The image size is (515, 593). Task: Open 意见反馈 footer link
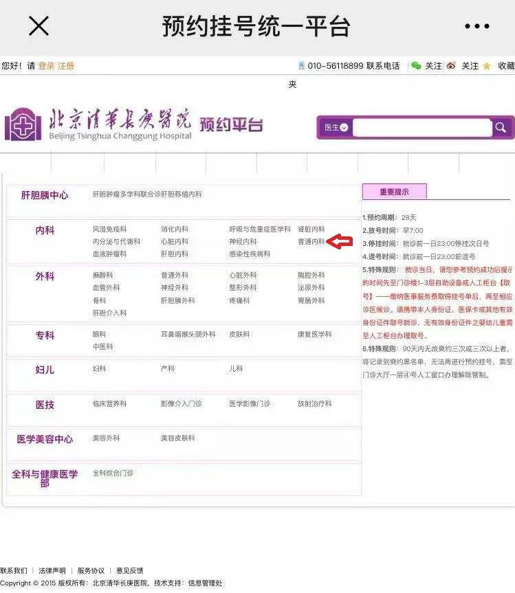tap(129, 570)
